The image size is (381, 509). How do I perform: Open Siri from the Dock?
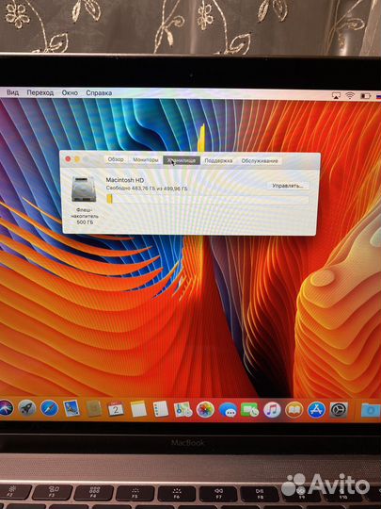coord(6,408)
